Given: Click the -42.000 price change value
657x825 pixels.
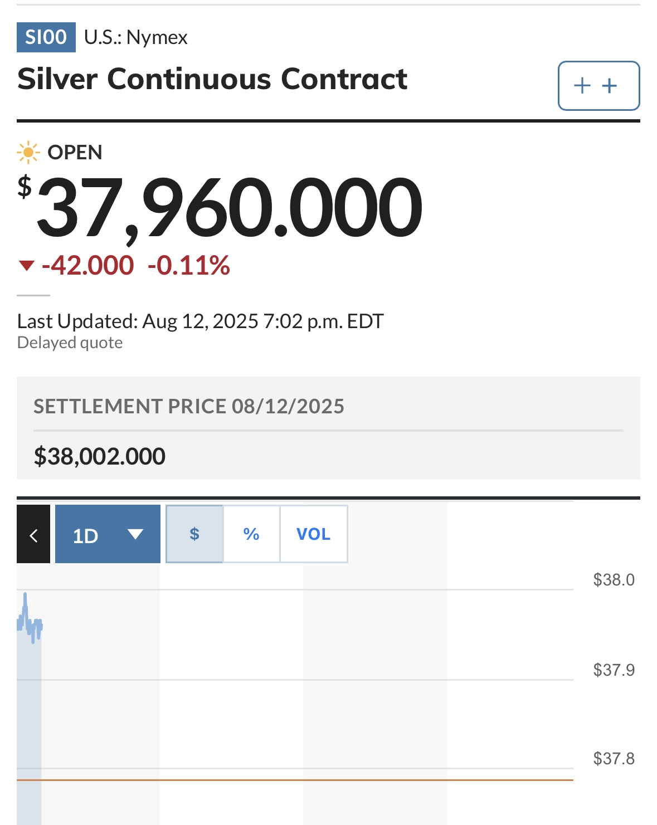Looking at the screenshot, I should pos(87,265).
